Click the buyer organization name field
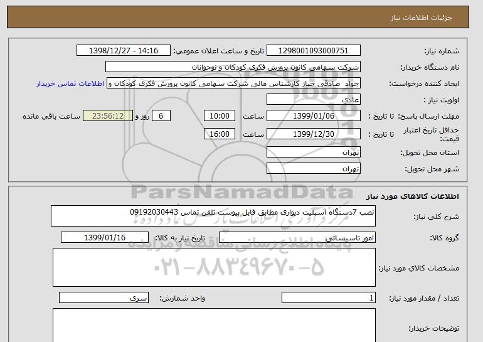 233,67
